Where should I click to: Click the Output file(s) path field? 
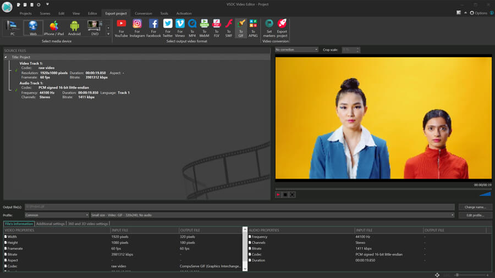point(240,207)
